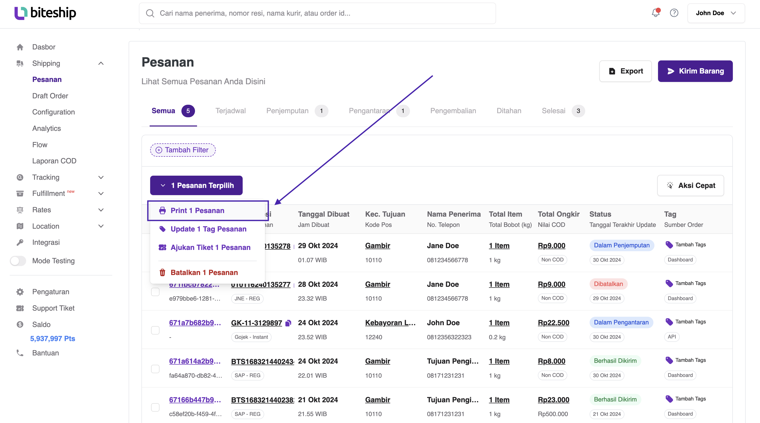The width and height of the screenshot is (760, 423).
Task: Open the John Doe account dropdown
Action: pos(716,13)
